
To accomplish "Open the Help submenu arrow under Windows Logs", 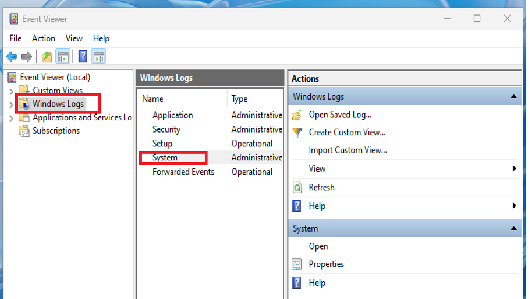I will point(514,205).
